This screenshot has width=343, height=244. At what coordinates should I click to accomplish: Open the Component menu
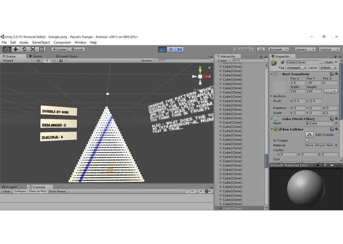[62, 42]
